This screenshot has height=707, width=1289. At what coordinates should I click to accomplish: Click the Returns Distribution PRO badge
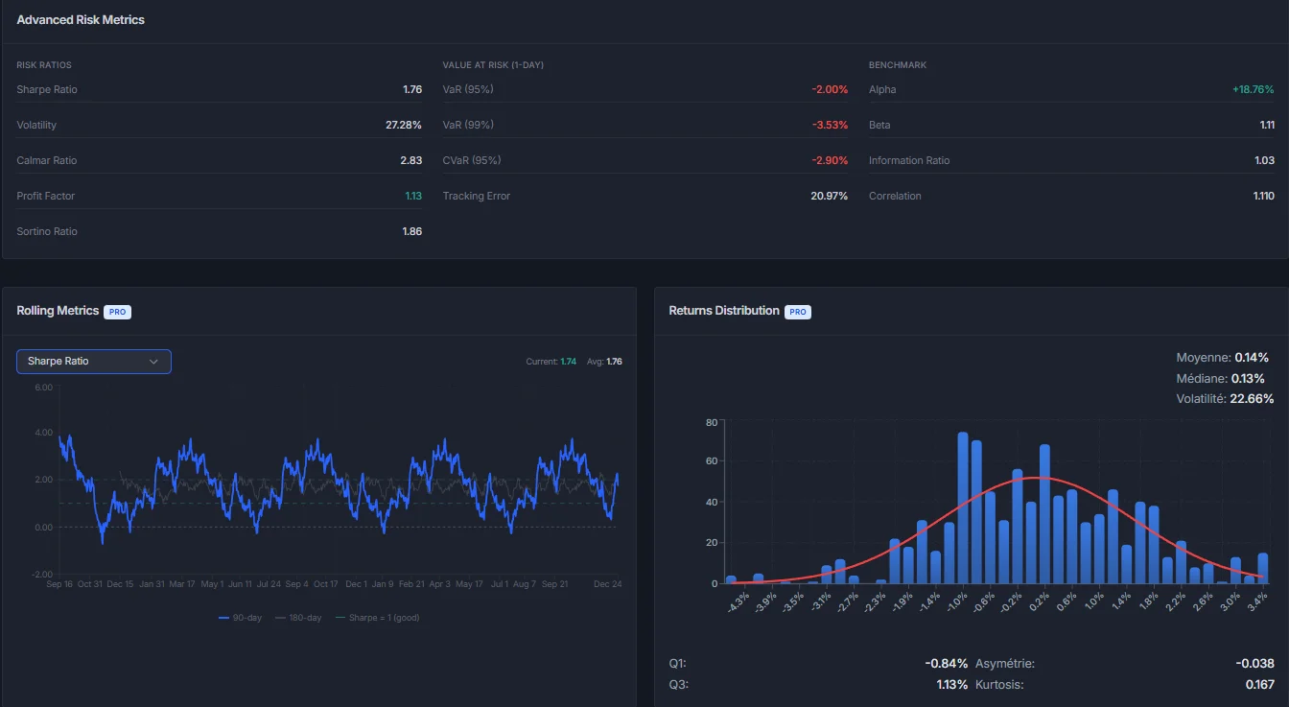point(797,311)
